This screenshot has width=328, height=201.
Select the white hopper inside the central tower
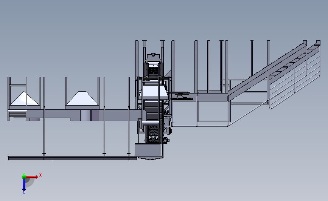coord(153,91)
